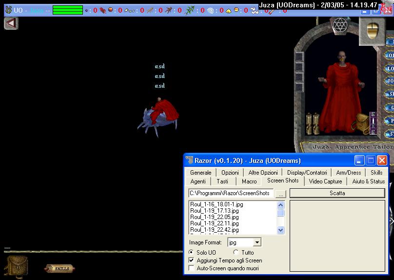Viewport: 394px width, 280px height.
Task: Click the empty screenshot preview panel
Action: pos(337,236)
